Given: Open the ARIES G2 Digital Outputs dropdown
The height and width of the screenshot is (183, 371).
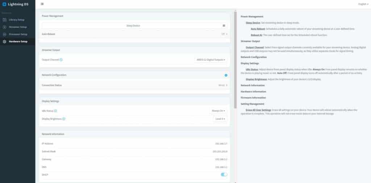Looking at the screenshot, I should (x=210, y=60).
